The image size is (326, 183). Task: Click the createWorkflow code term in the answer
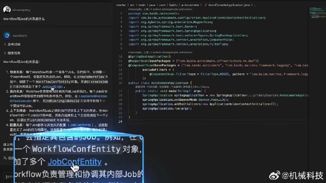91,77
